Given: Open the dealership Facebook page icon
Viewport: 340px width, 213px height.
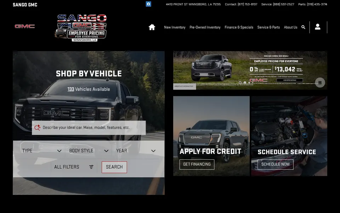Looking at the screenshot, I should 148,4.
